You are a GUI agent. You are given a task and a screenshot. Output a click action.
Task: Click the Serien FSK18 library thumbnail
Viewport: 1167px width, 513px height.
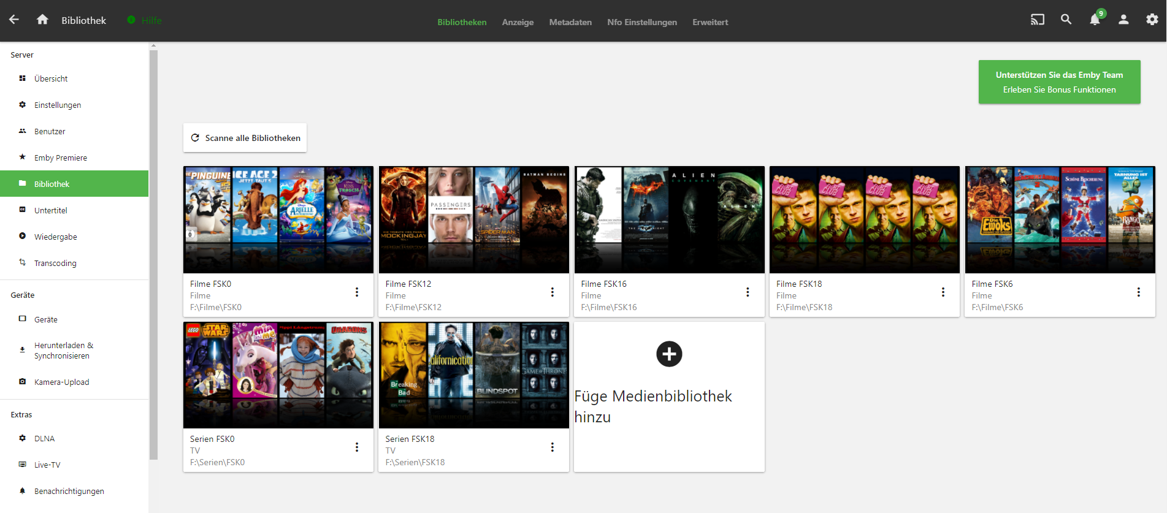(474, 375)
